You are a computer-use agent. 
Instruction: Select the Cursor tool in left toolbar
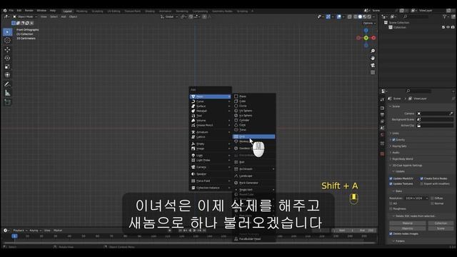coord(8,40)
